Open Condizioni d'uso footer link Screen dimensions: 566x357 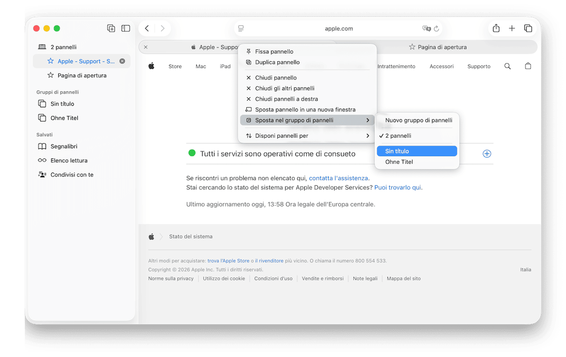[273, 278]
